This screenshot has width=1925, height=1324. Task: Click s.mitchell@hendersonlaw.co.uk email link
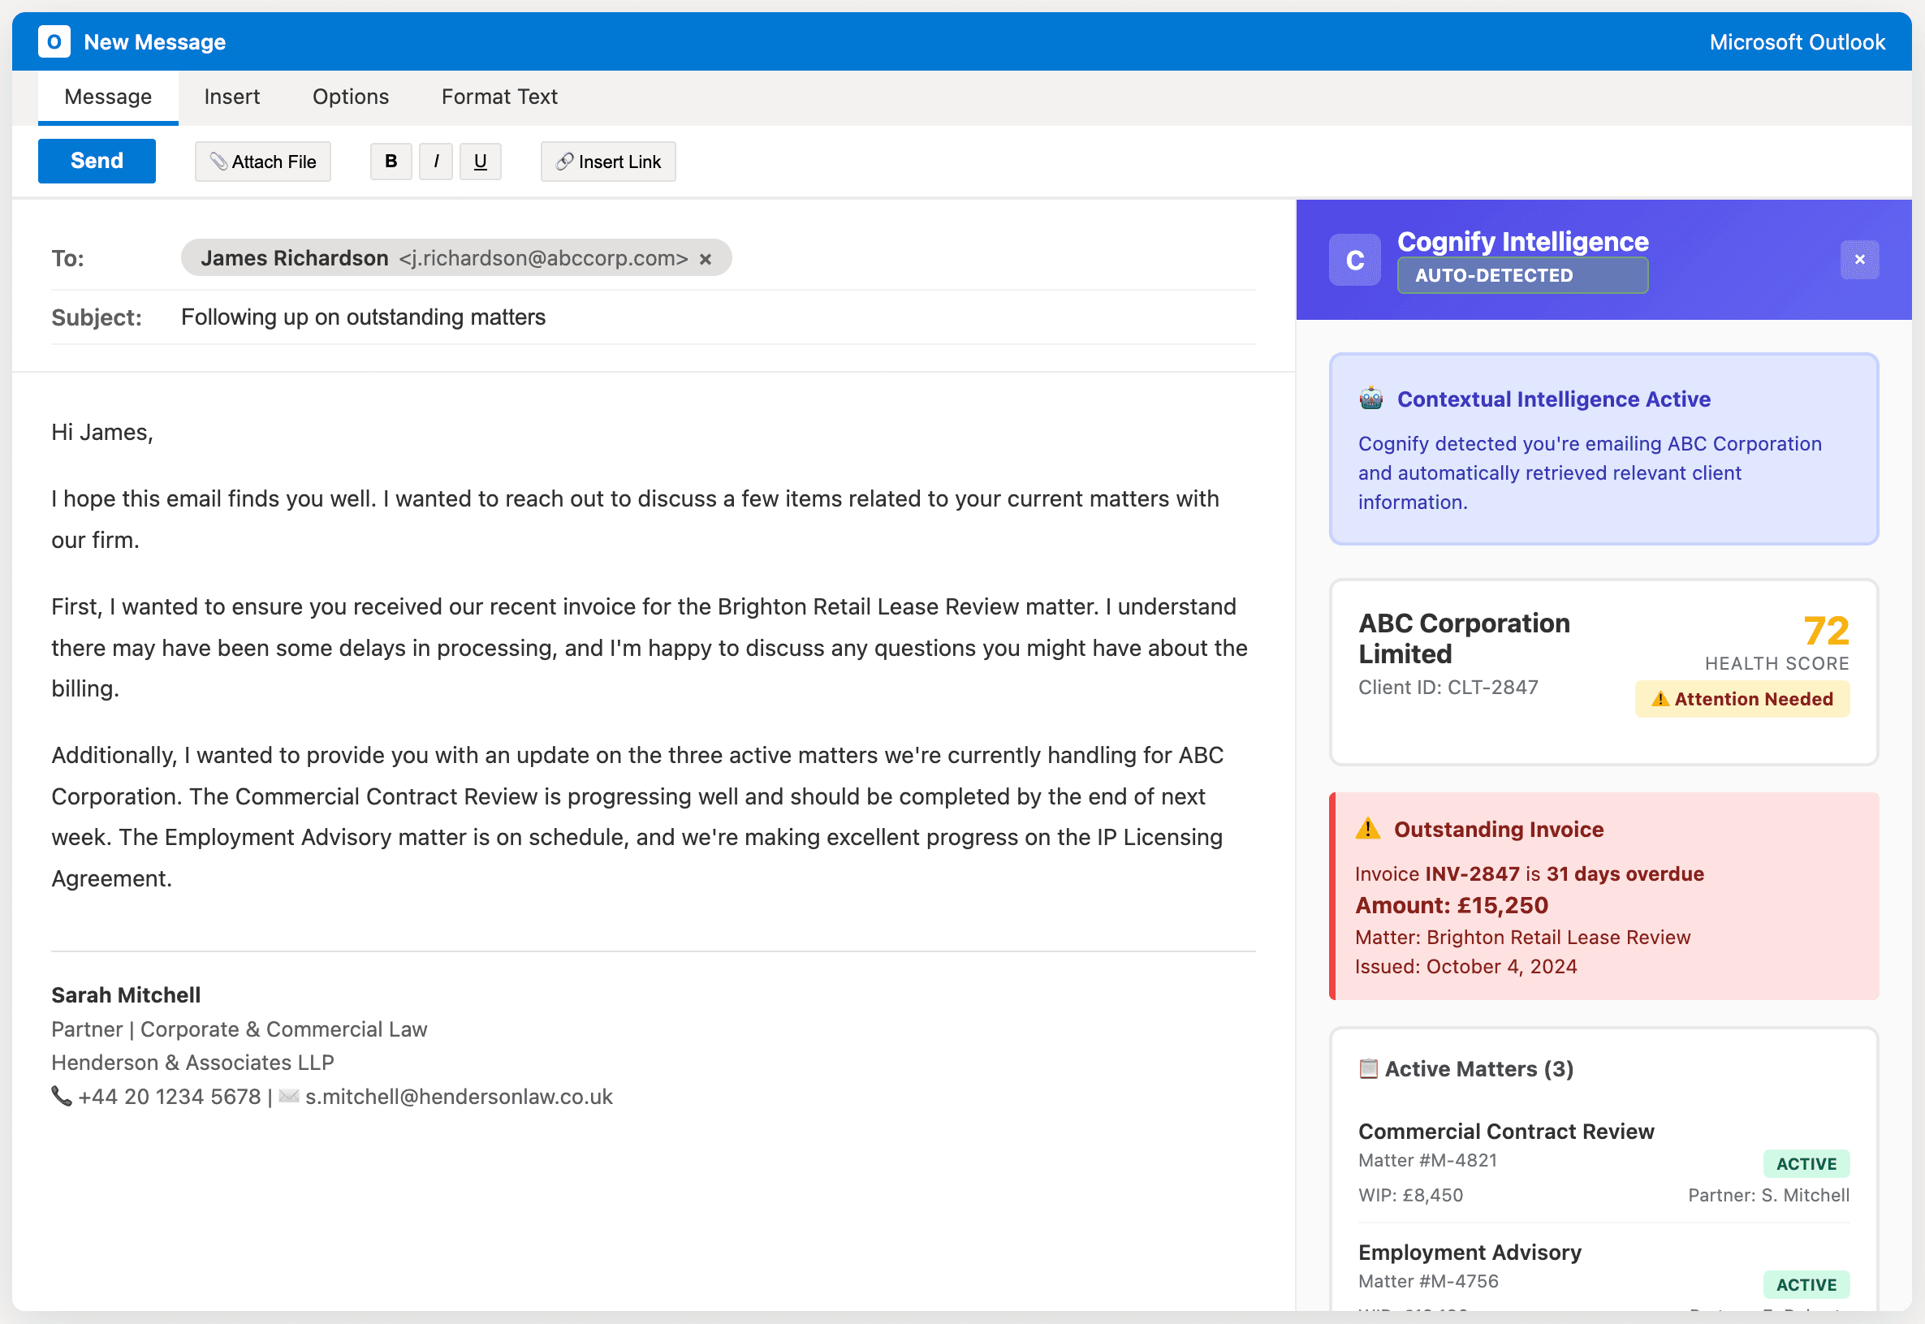point(458,1096)
